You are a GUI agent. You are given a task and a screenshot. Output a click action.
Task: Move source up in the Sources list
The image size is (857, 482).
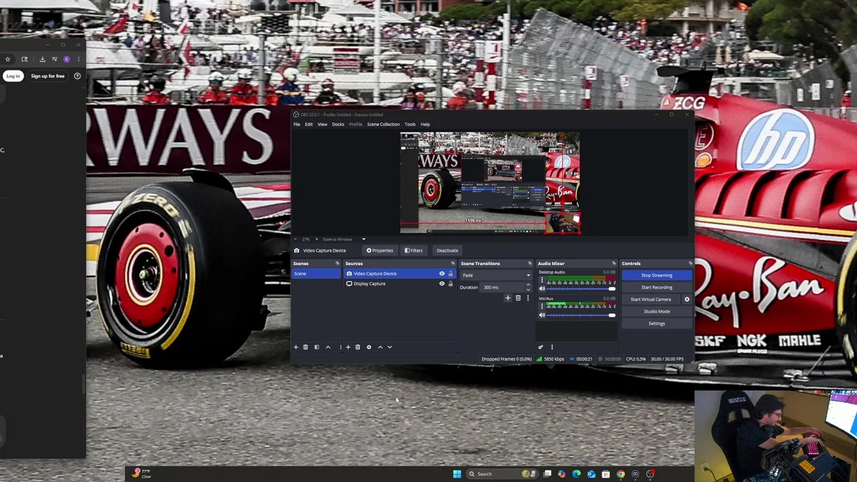(380, 347)
